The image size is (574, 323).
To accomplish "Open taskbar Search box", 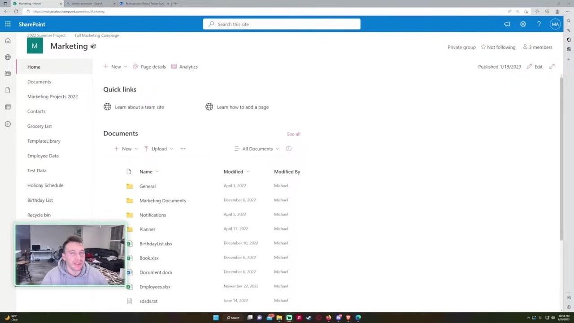I will click(233, 318).
